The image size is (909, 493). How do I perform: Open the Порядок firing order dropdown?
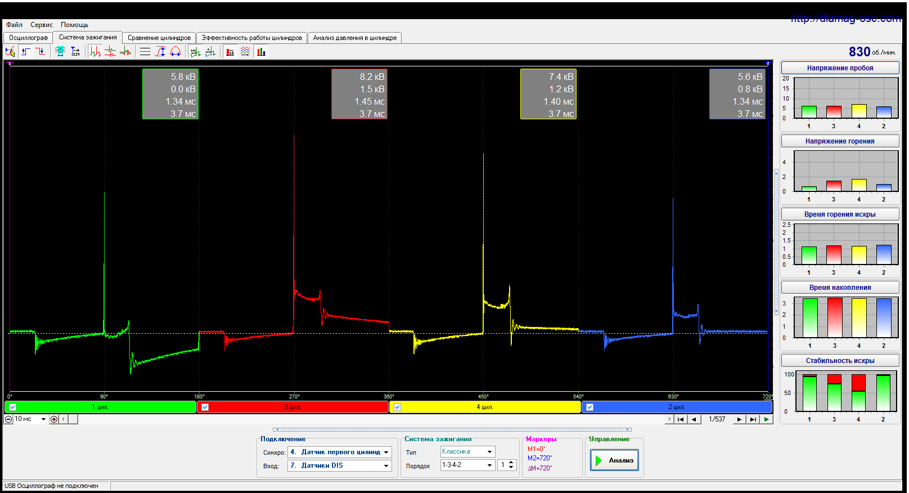click(x=490, y=465)
